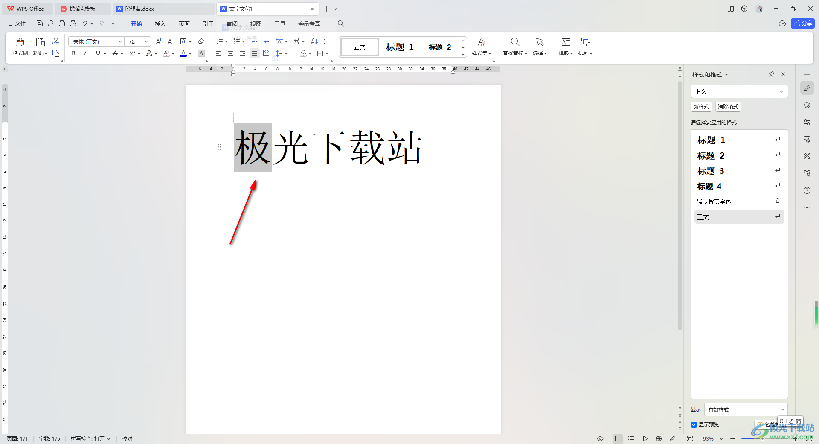
Task: Click 校对 in the status bar
Action: point(127,438)
